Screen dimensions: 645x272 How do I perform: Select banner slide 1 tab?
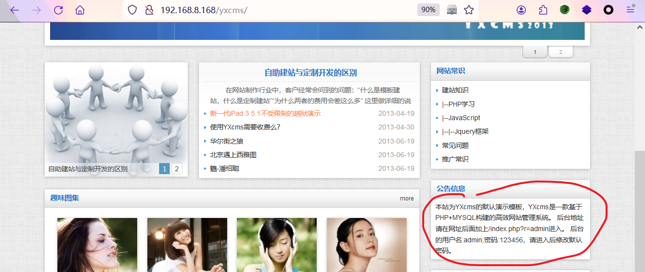(x=535, y=52)
